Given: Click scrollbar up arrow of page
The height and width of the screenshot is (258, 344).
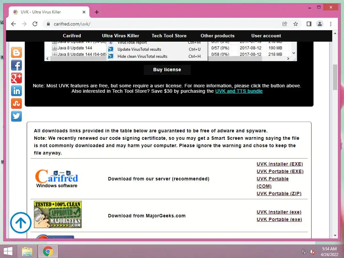Looking at the screenshot, I should 335,33.
